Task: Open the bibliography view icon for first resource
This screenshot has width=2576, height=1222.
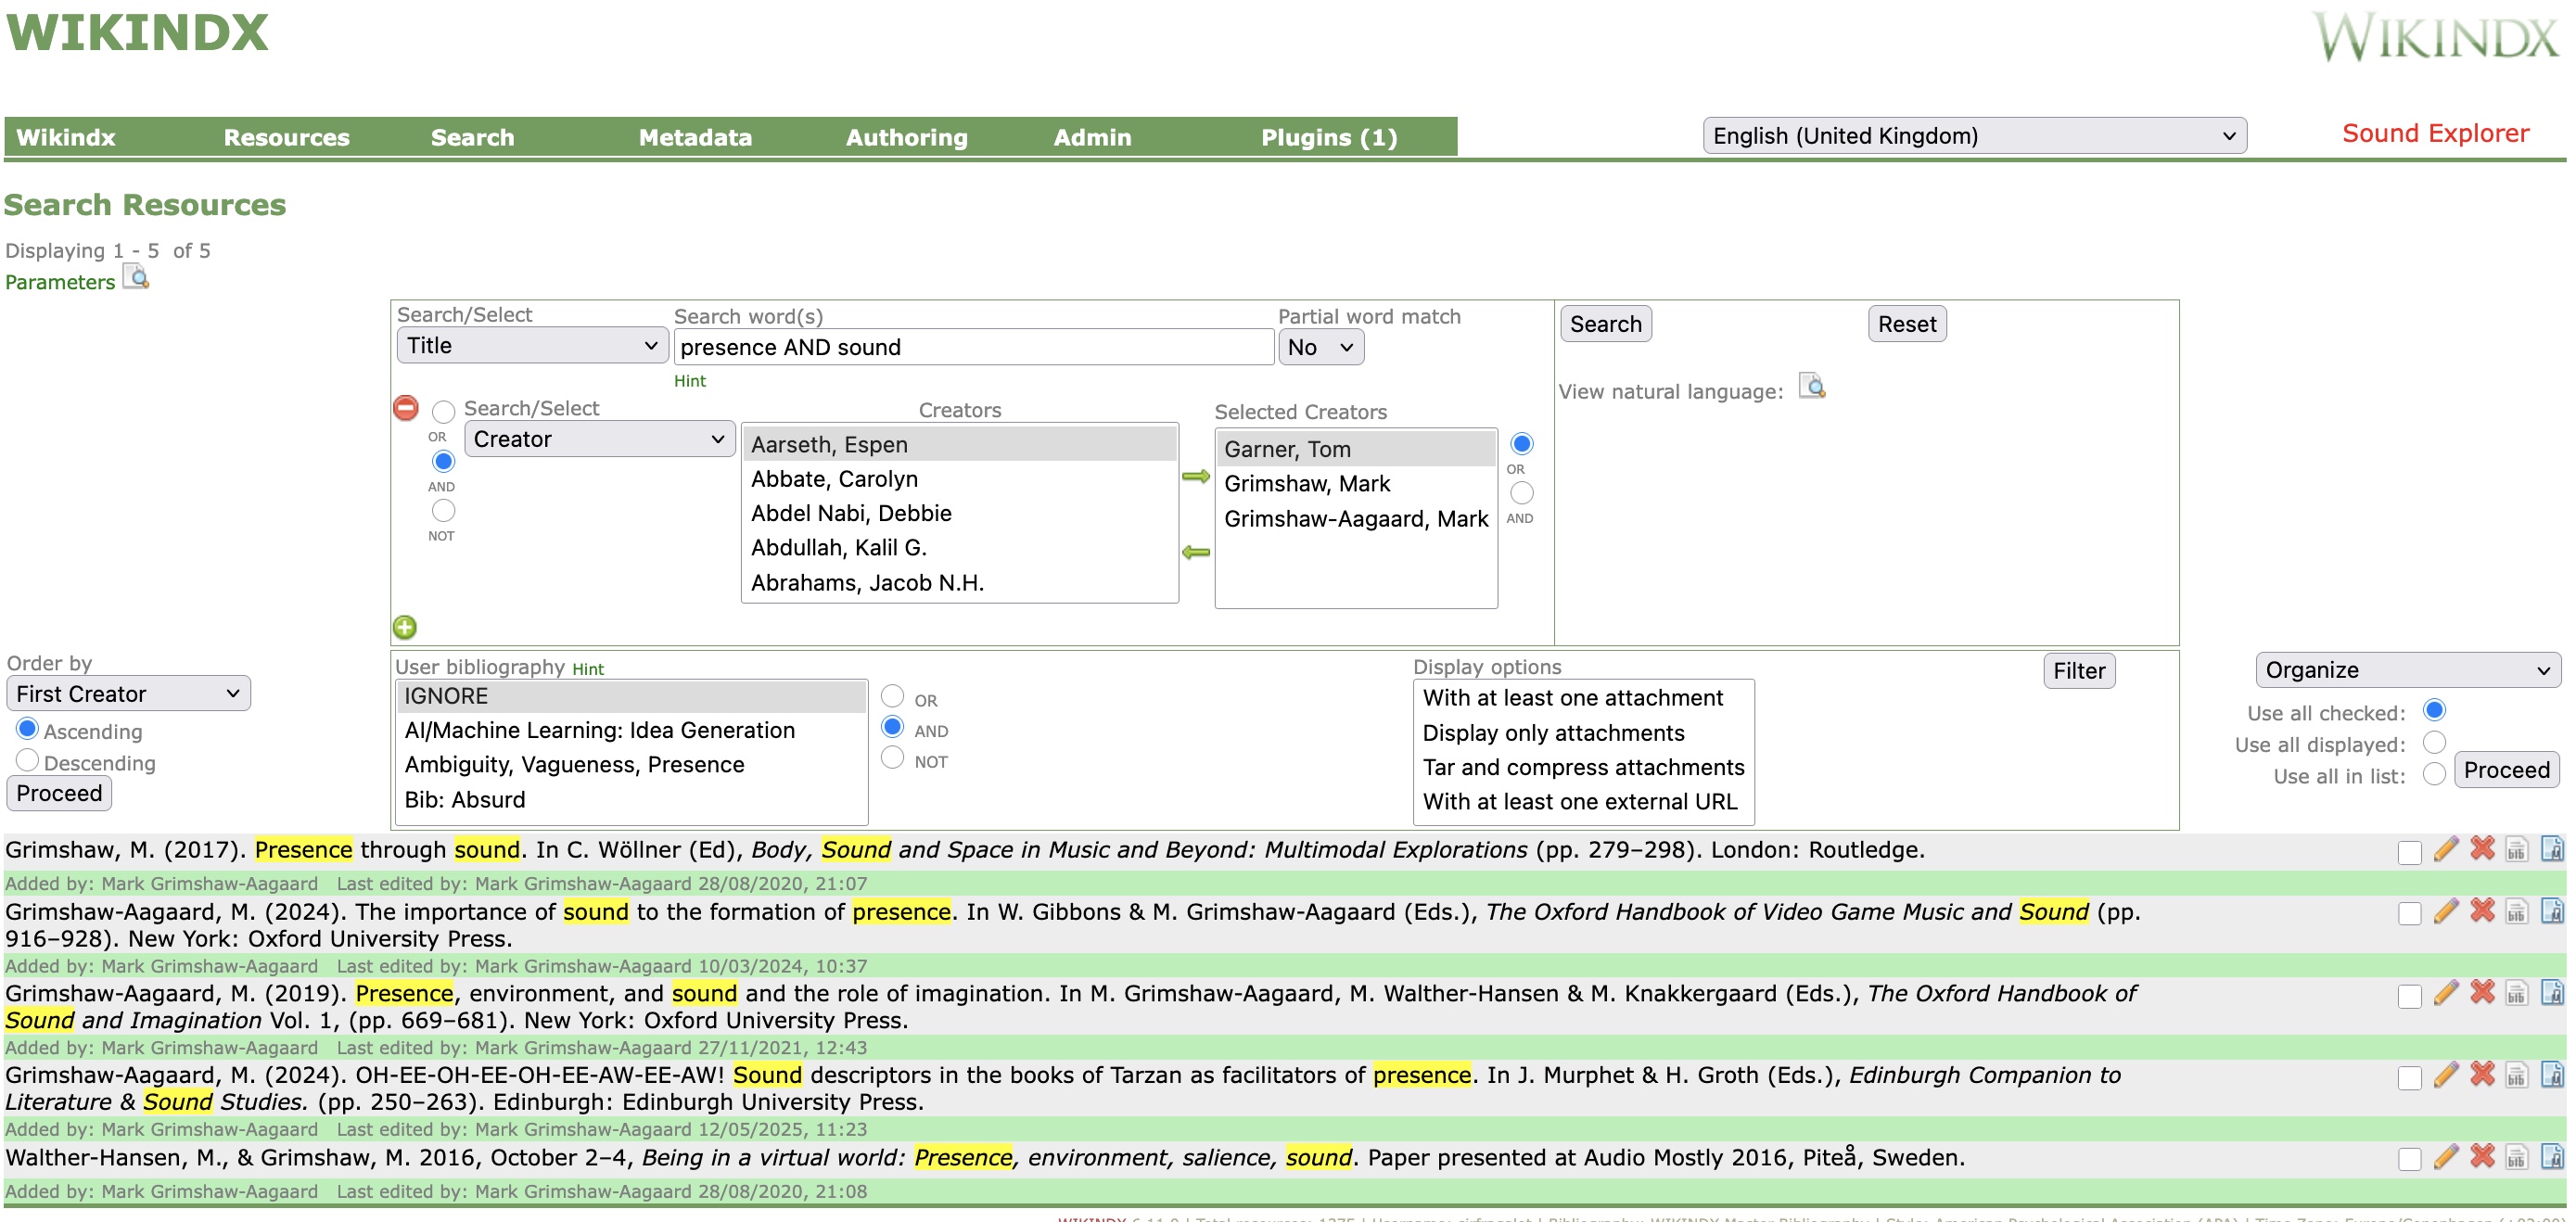Action: pyautogui.click(x=2516, y=849)
